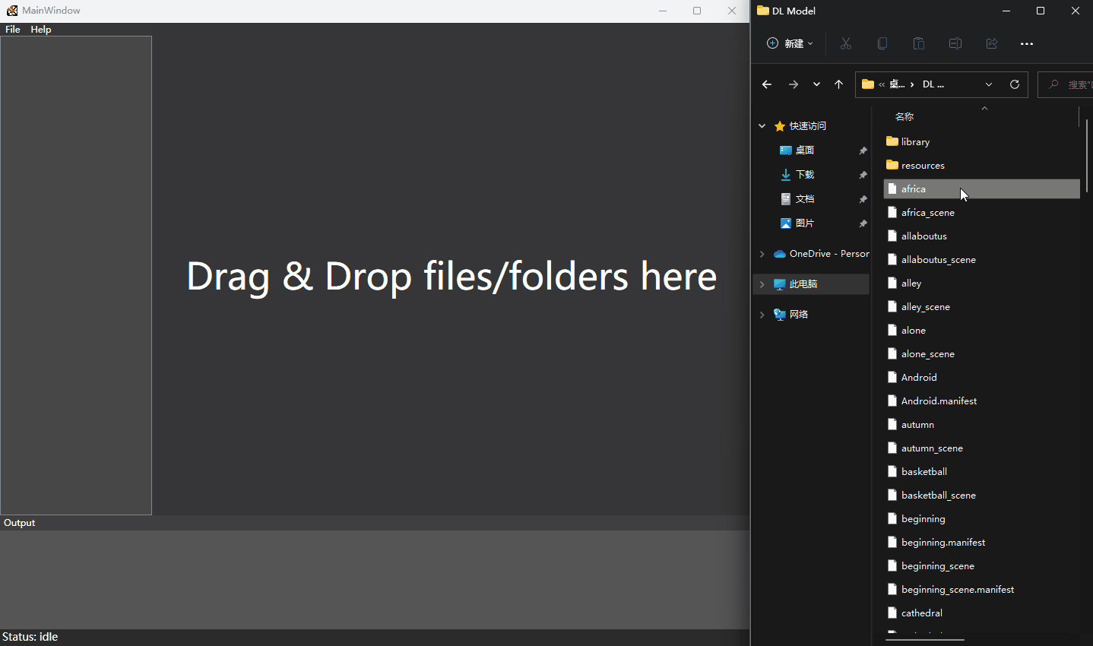Click the pin icon next to 文档
This screenshot has height=646, width=1093.
click(x=863, y=199)
